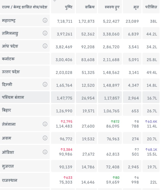Viewport: 163px width, 190px height.
Task: Sort the table by मृत column
Action: click(x=136, y=7)
